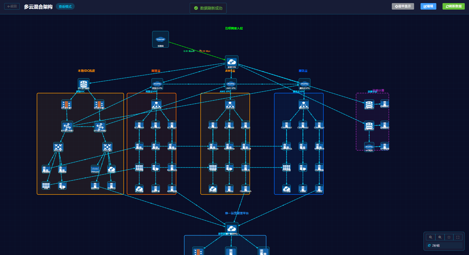Select the AWS VPN node

(x=231, y=84)
